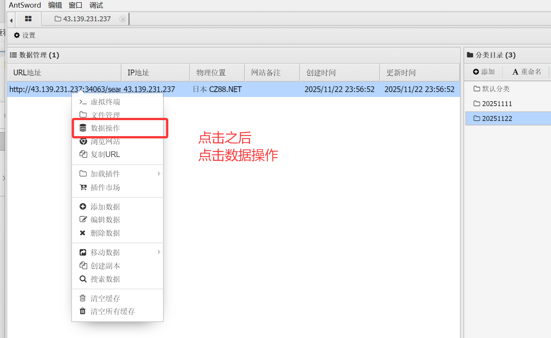Viewport: 551px width, 338px height.
Task: Open the AntSword menu
Action: tap(25, 5)
